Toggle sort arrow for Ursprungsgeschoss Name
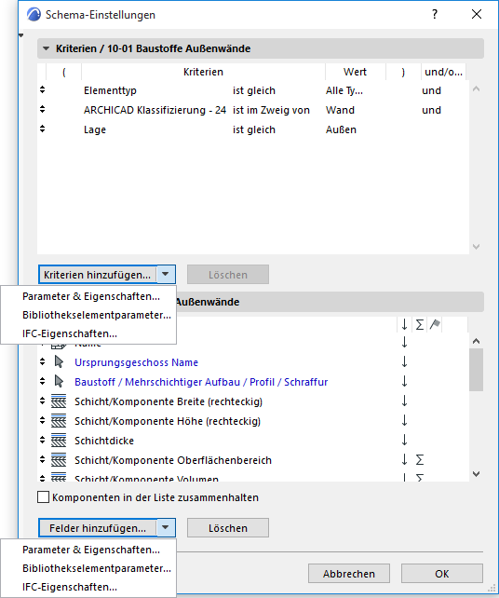499x598 pixels. tap(404, 361)
